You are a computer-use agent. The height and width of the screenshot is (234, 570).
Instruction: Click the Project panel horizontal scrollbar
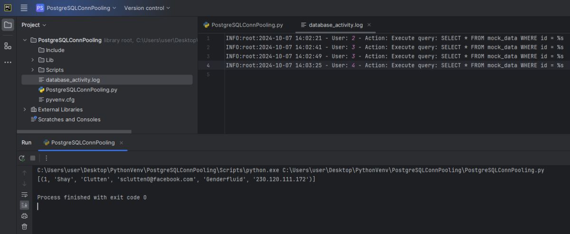click(x=74, y=132)
